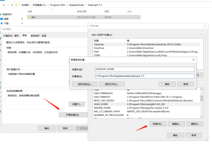
Task: Click the Explorer forward navigation arrow
Action: (3, 5)
